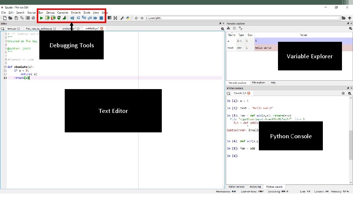This screenshot has height=198, width=353.
Task: Select the Console 2/A tab
Action: tap(240, 93)
